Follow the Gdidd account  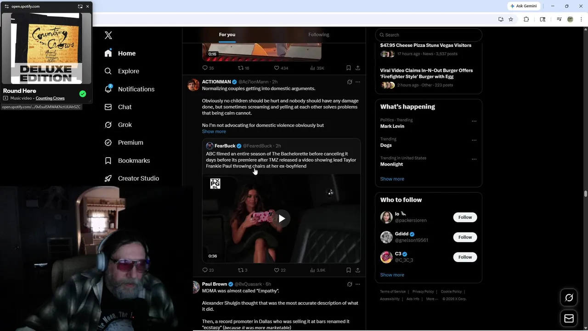point(465,237)
